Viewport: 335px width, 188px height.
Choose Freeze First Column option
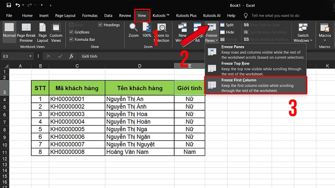click(256, 85)
